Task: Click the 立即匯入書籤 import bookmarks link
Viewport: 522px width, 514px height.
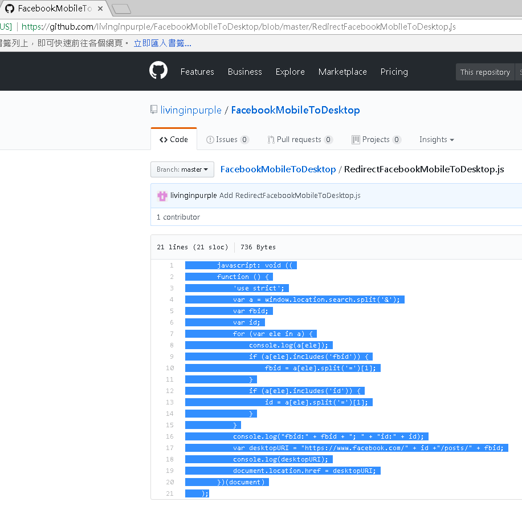Action: click(162, 43)
